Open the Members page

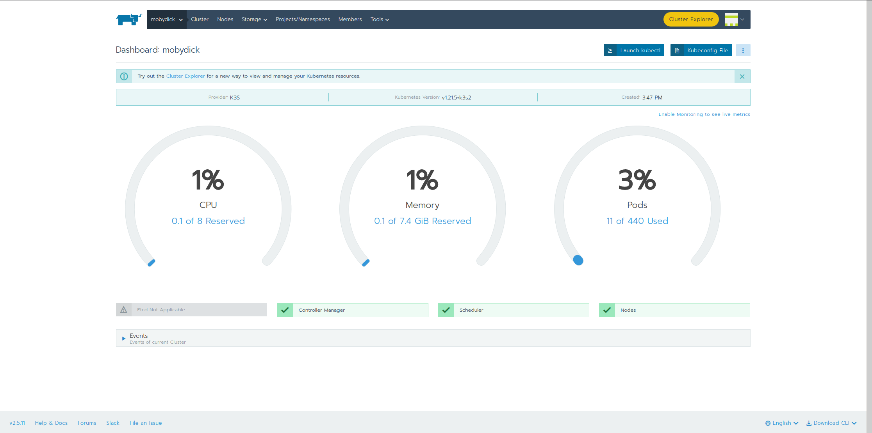point(350,20)
